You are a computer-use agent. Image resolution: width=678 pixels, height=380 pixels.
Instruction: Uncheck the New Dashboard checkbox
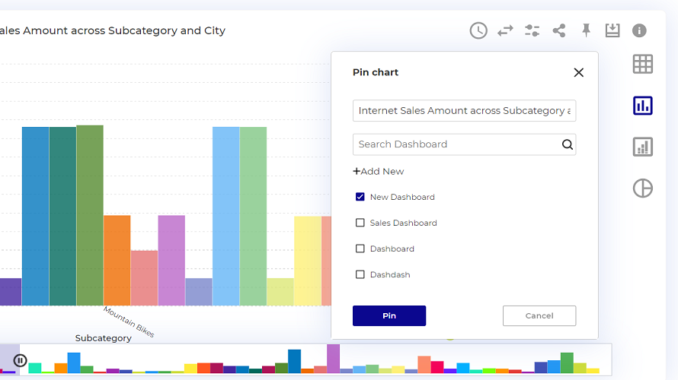tap(360, 197)
